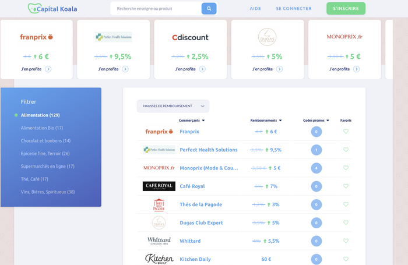Open the Cdiscount logo card
The image size is (408, 265).
(x=190, y=37)
